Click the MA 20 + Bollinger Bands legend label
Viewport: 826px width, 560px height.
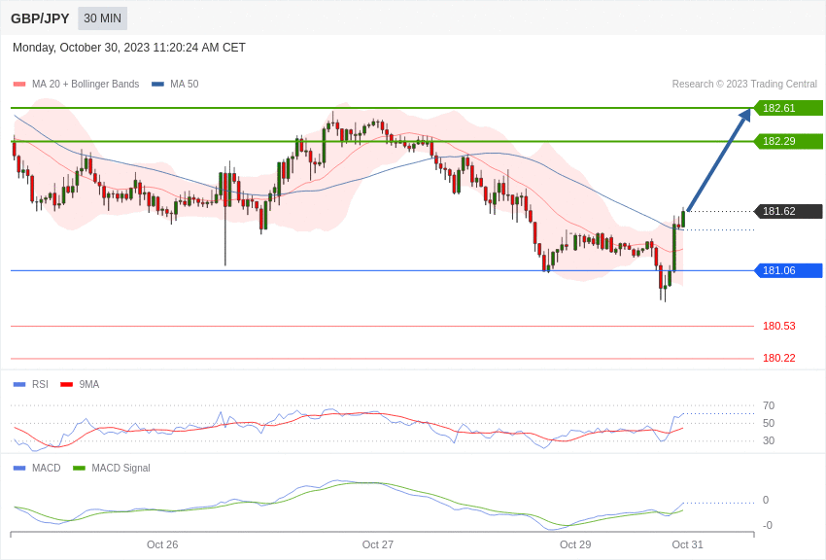coord(86,85)
